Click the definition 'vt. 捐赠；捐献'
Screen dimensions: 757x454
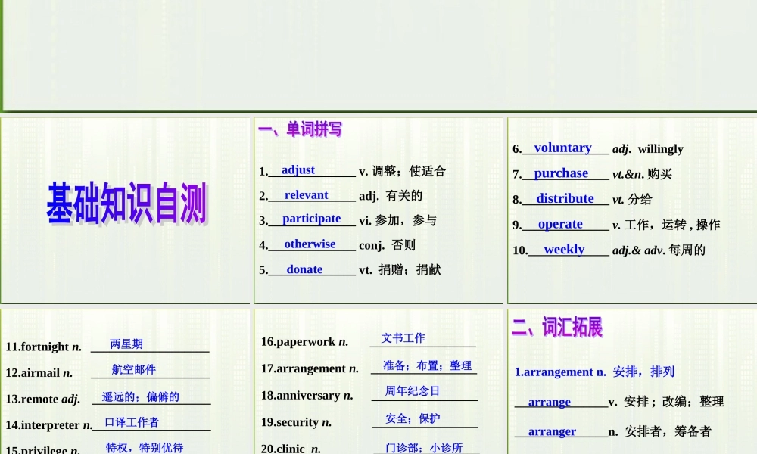[x=400, y=269]
